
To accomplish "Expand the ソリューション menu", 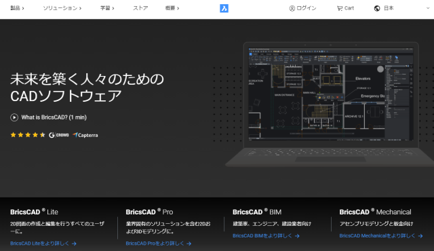I will (62, 8).
